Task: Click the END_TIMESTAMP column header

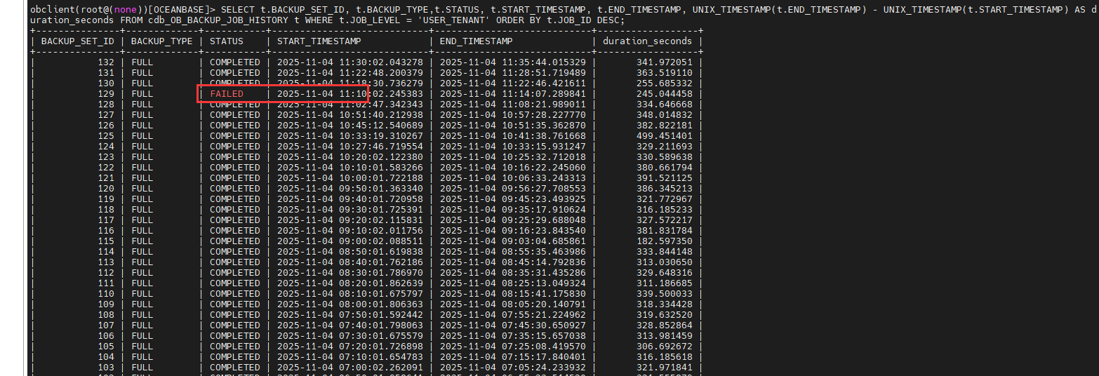Action: pos(476,41)
